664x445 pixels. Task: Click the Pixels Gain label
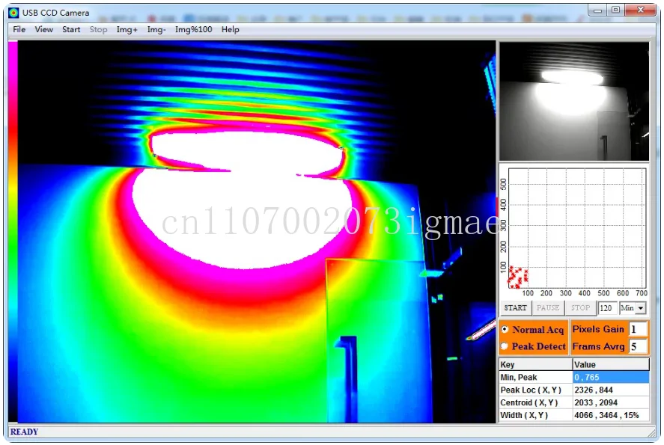(x=598, y=329)
